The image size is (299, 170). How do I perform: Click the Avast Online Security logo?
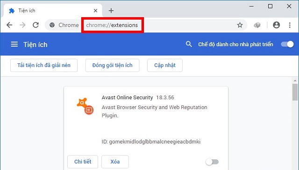(x=85, y=106)
